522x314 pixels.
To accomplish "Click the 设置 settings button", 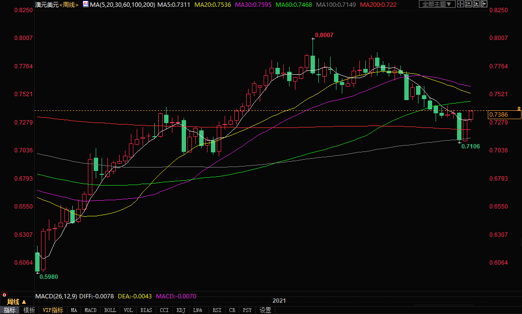I will [265, 310].
